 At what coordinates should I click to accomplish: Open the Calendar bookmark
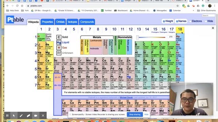175,11
